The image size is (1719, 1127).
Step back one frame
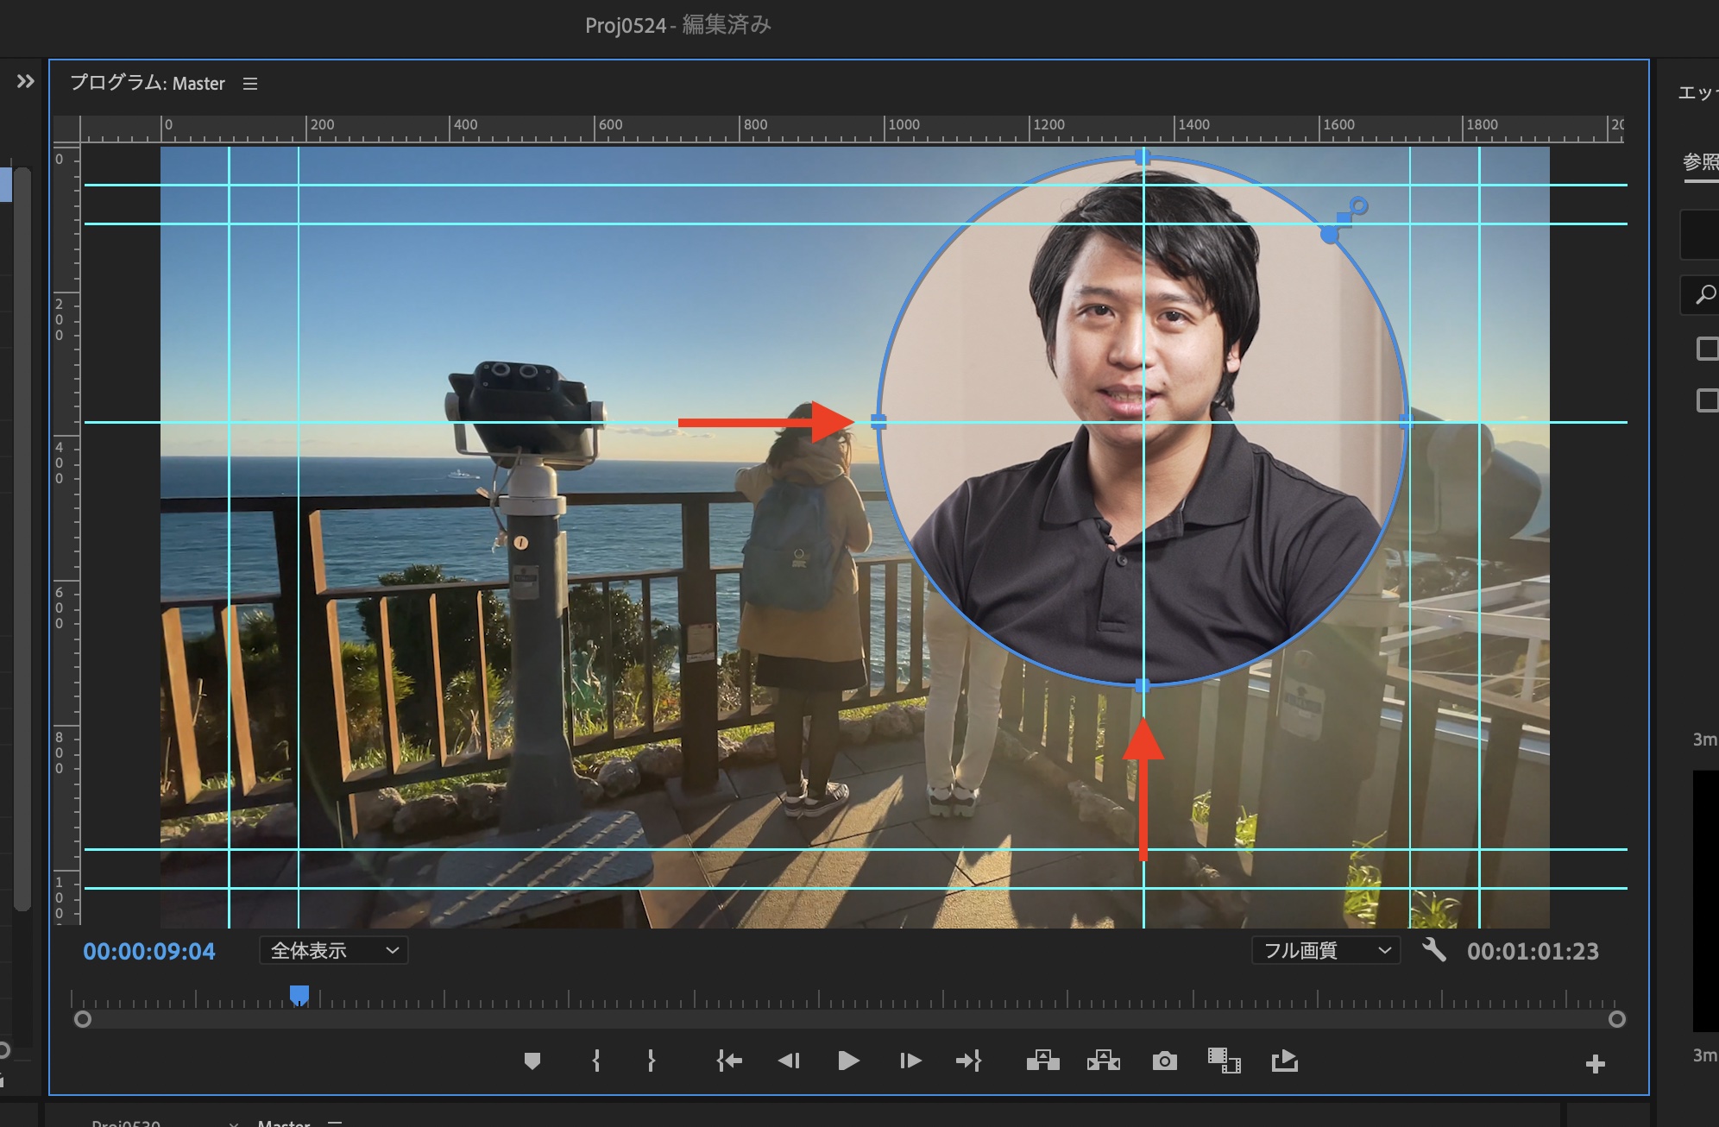coord(789,1061)
